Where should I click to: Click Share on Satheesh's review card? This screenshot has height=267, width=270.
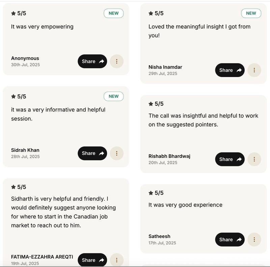230,239
